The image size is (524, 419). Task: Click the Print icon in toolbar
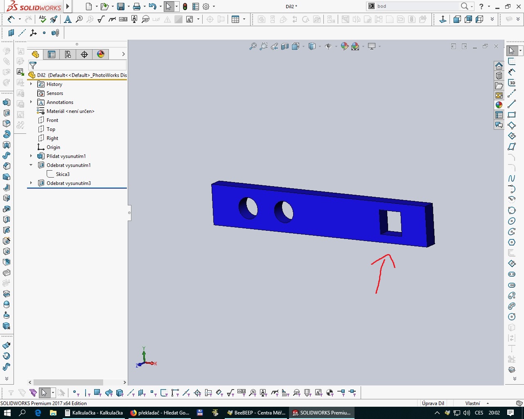point(137,7)
